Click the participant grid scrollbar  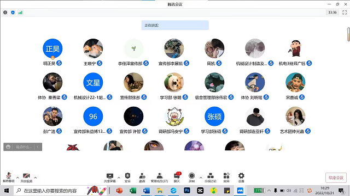coord(348,34)
